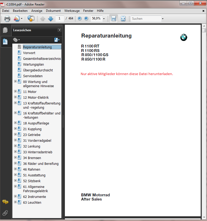
Task: Open the bookmarks gear options menu
Action: 16,40
